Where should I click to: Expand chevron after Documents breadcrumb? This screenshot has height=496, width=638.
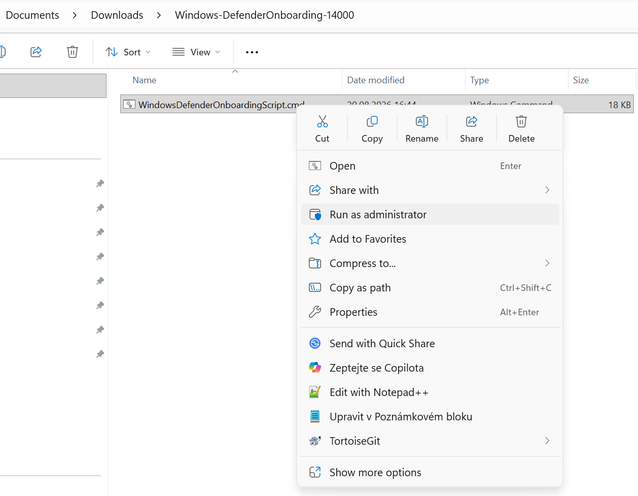click(x=75, y=15)
